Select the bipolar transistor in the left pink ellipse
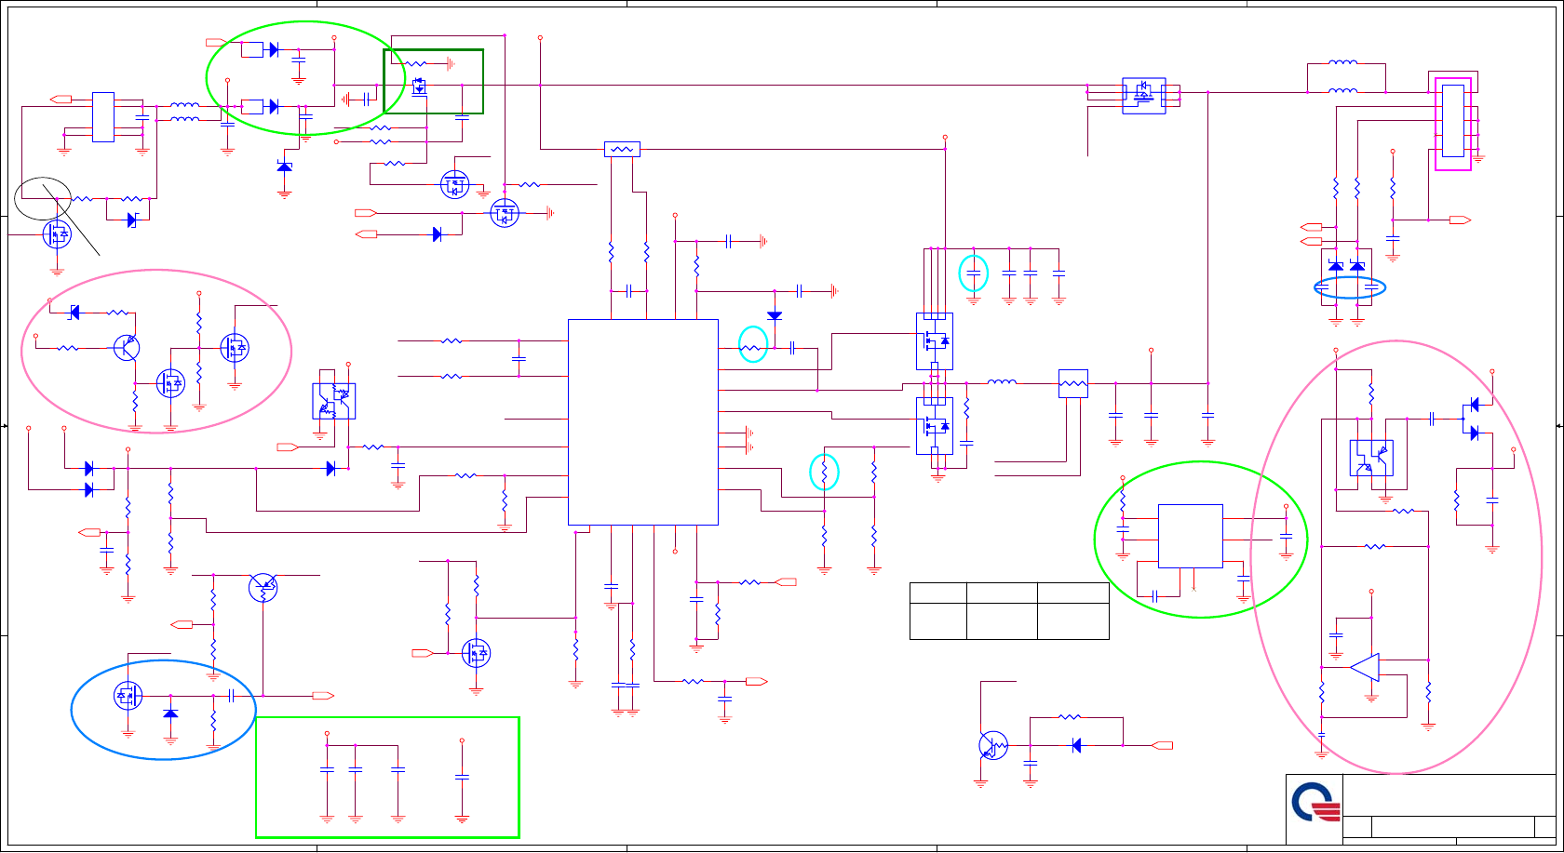 127,348
